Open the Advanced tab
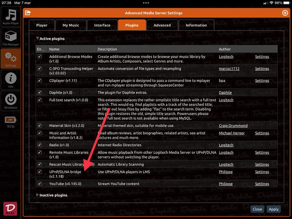The height and width of the screenshot is (219, 292). (x=162, y=25)
